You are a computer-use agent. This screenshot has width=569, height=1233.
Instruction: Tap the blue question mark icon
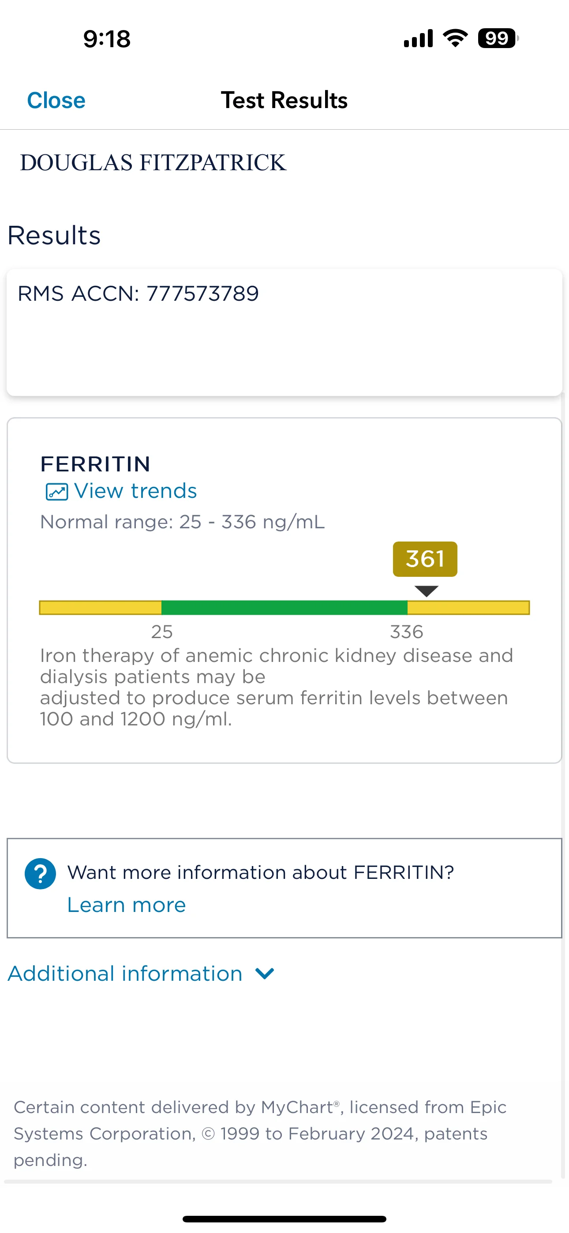(40, 874)
